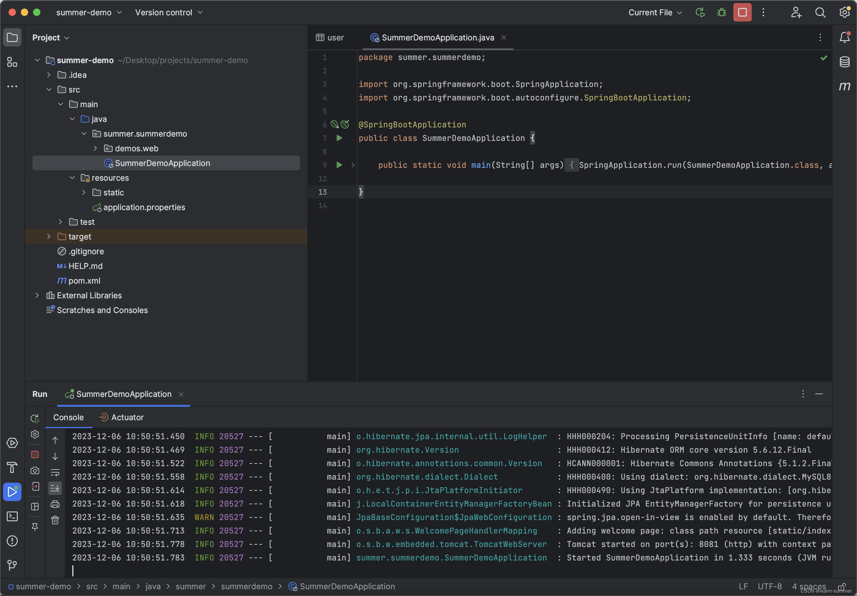
Task: Open the Notifications bell
Action: (845, 37)
